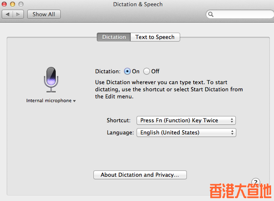The width and height of the screenshot is (274, 201).
Task: Click the Language popup stepper arrows
Action: (232, 133)
